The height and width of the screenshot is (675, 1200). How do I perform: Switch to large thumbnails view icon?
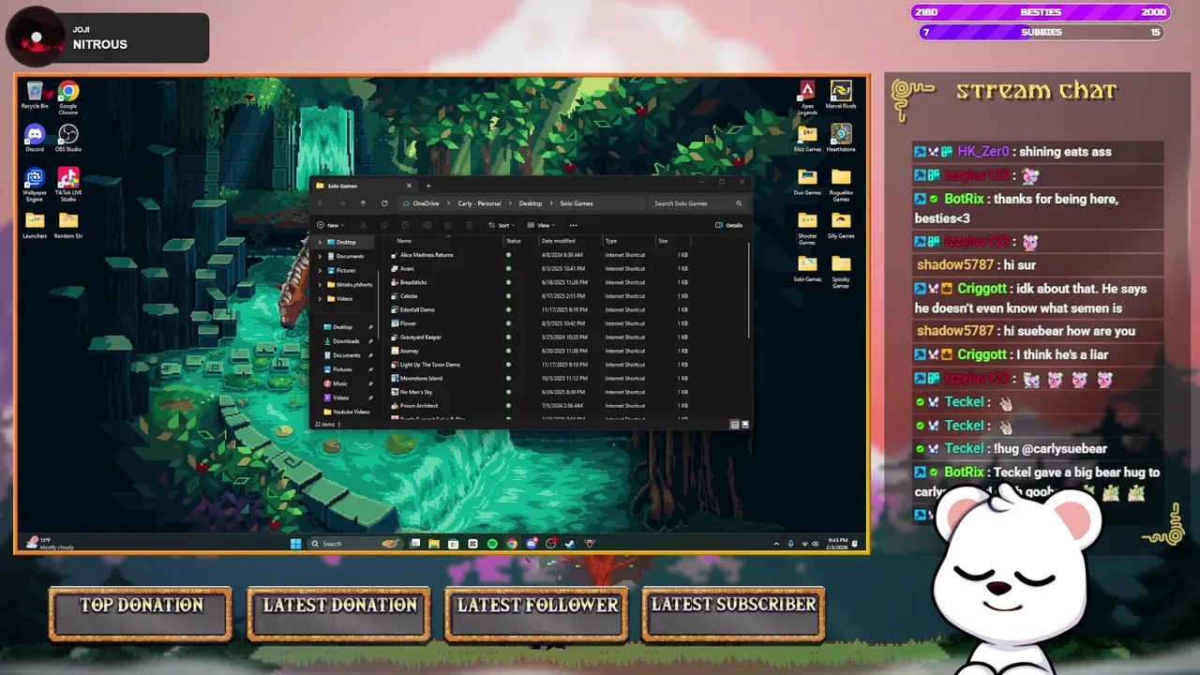745,424
